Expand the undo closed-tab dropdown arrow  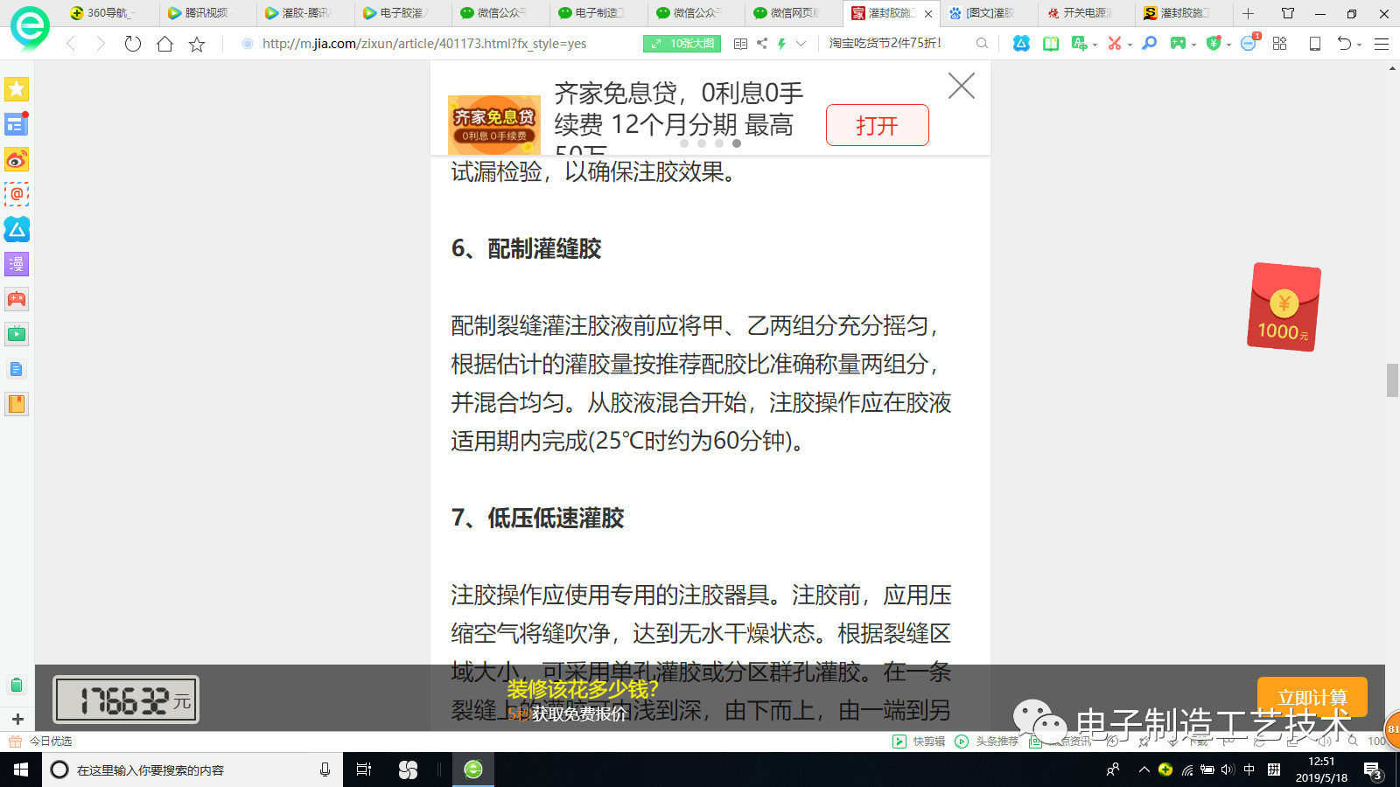pos(1359,45)
